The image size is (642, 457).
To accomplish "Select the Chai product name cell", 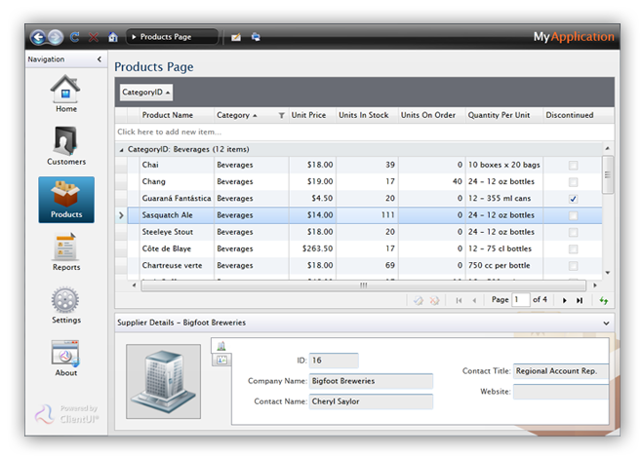I will 177,165.
